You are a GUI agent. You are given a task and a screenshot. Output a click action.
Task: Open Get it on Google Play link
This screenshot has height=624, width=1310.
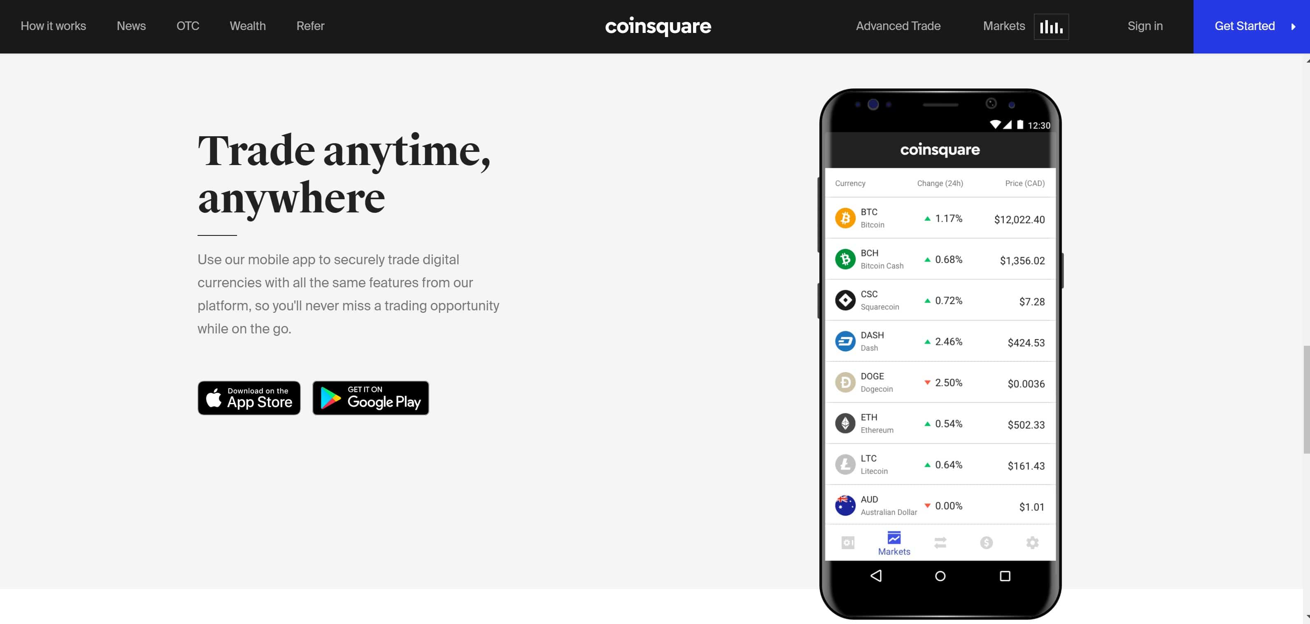coord(370,397)
